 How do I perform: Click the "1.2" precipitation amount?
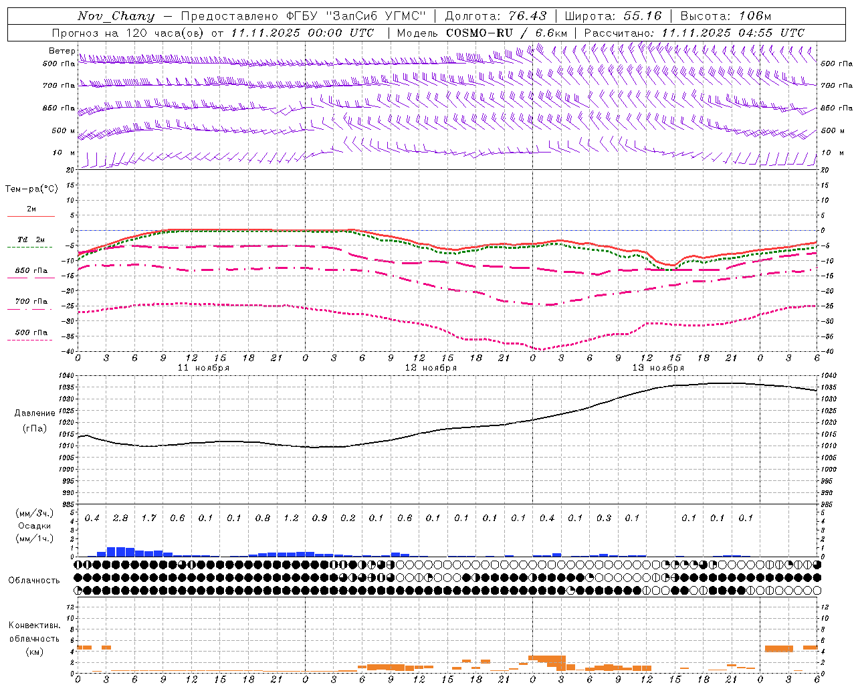(291, 518)
